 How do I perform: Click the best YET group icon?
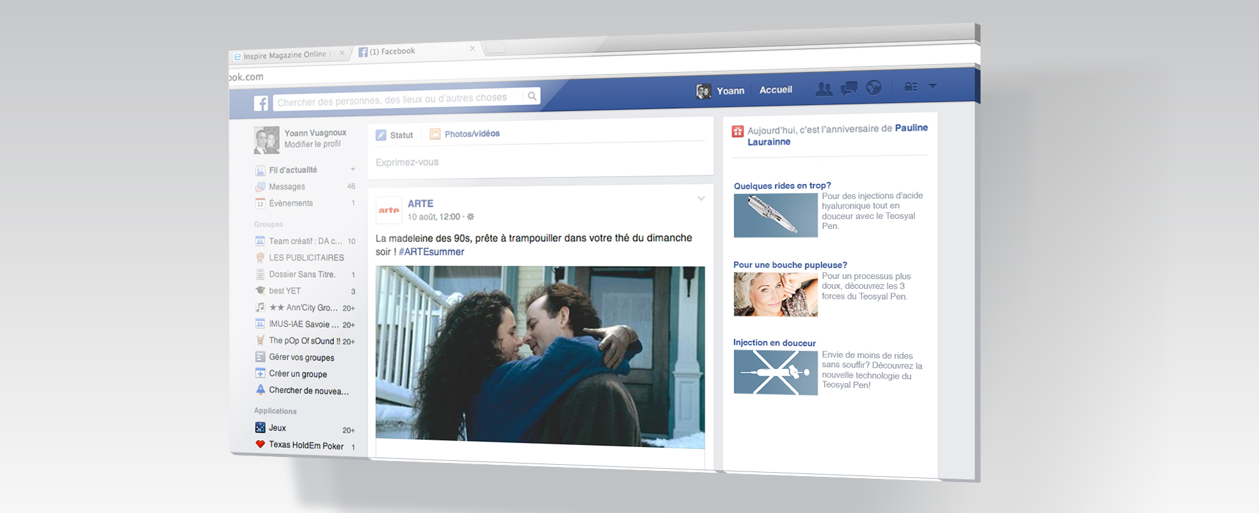[260, 291]
